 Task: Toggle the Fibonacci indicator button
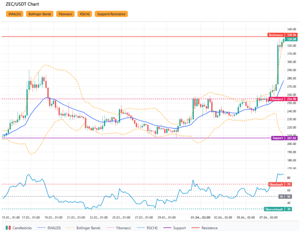(x=66, y=14)
